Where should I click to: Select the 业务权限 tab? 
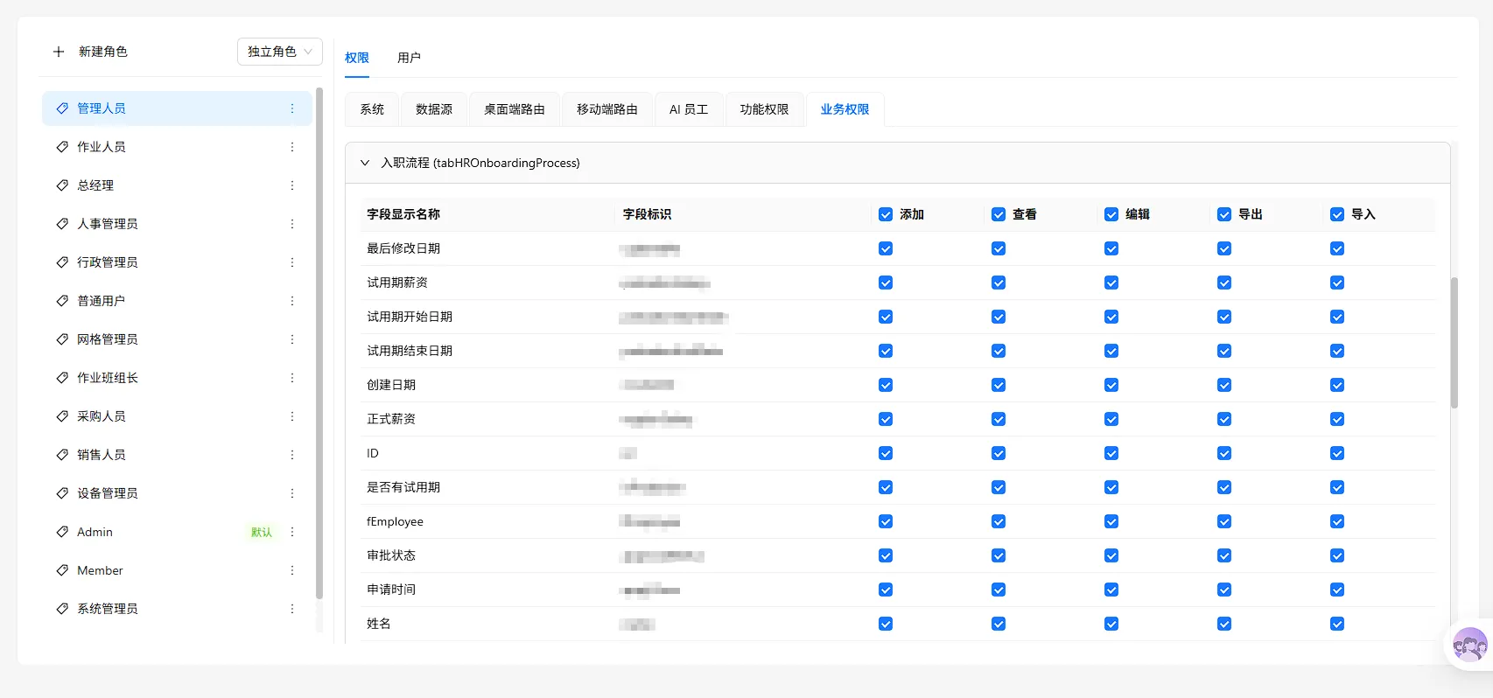[x=845, y=109]
